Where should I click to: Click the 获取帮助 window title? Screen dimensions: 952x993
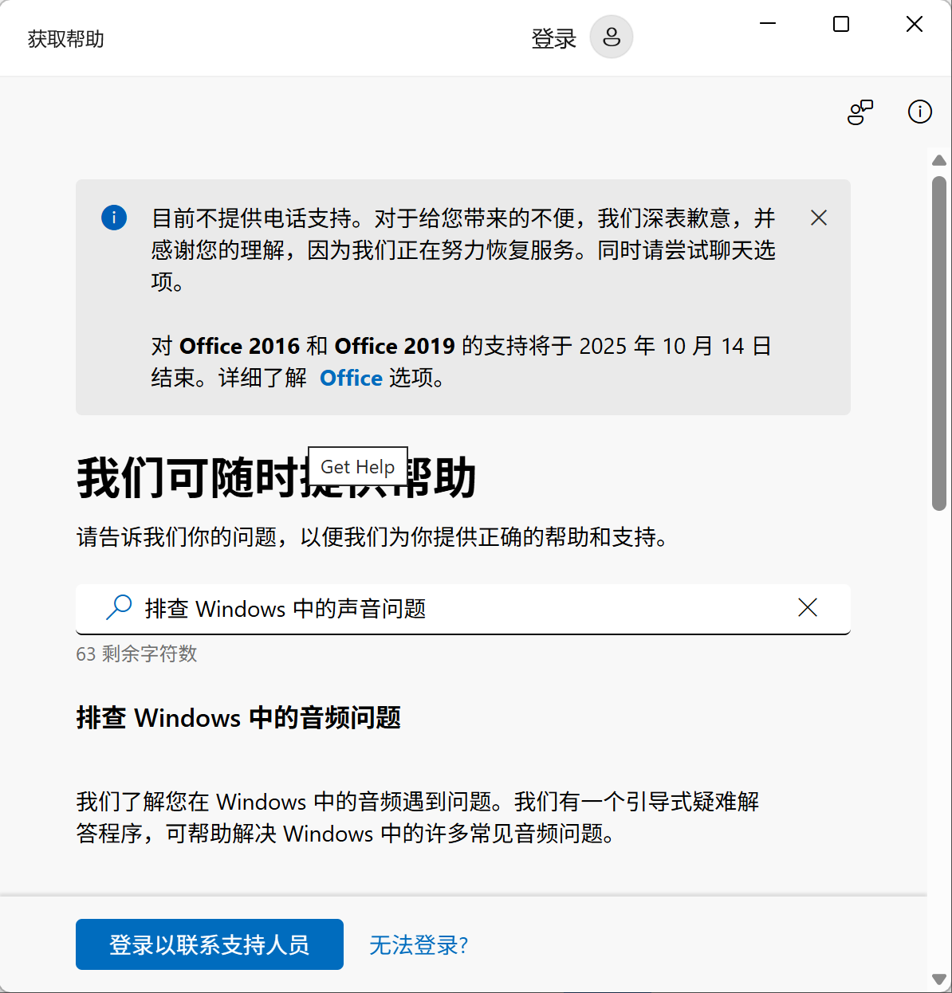point(66,39)
